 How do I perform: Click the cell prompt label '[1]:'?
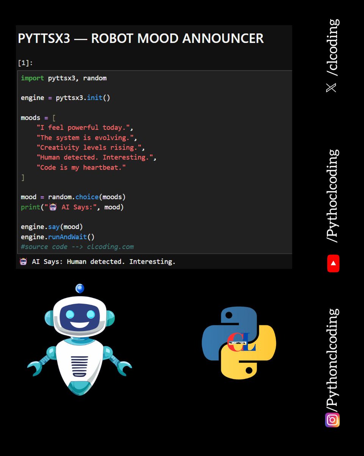tap(25, 63)
